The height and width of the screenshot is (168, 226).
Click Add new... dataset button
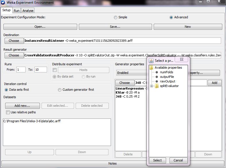(22, 106)
